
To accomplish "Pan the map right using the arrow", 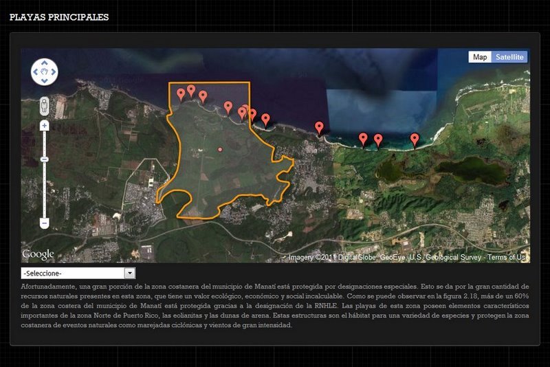I will [54, 71].
